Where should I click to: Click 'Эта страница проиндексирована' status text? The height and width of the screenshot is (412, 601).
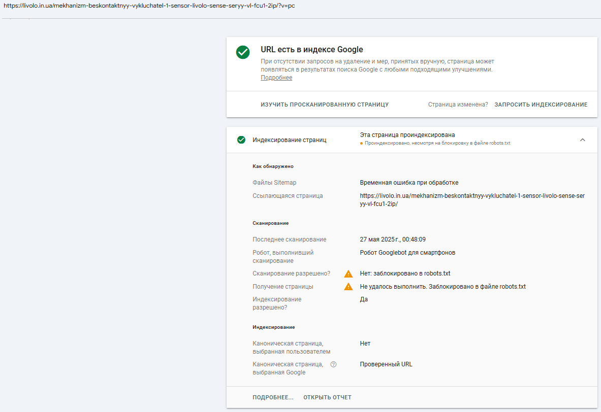(x=407, y=135)
